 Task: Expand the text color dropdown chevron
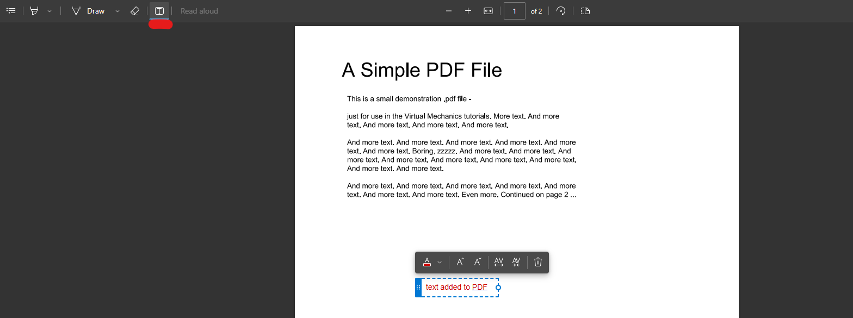pyautogui.click(x=440, y=262)
